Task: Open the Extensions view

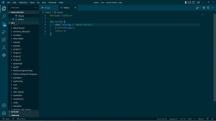Action: (x=4, y=40)
